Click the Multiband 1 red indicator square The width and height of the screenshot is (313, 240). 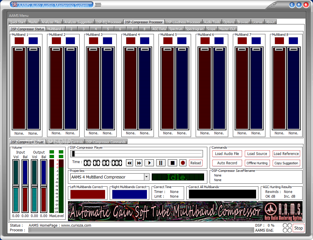point(19,41)
